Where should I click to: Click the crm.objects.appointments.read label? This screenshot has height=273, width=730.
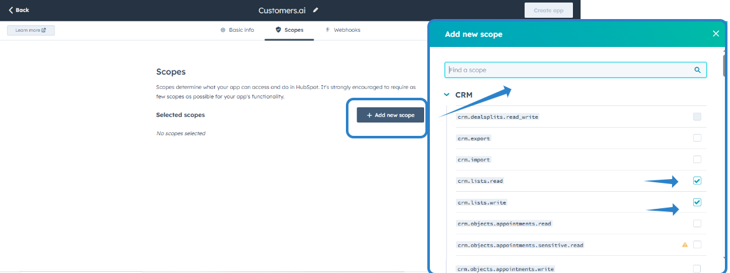504,223
